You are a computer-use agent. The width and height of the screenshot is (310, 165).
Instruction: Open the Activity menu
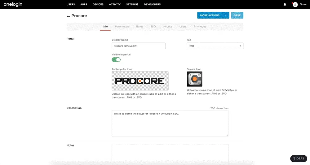(115, 4)
